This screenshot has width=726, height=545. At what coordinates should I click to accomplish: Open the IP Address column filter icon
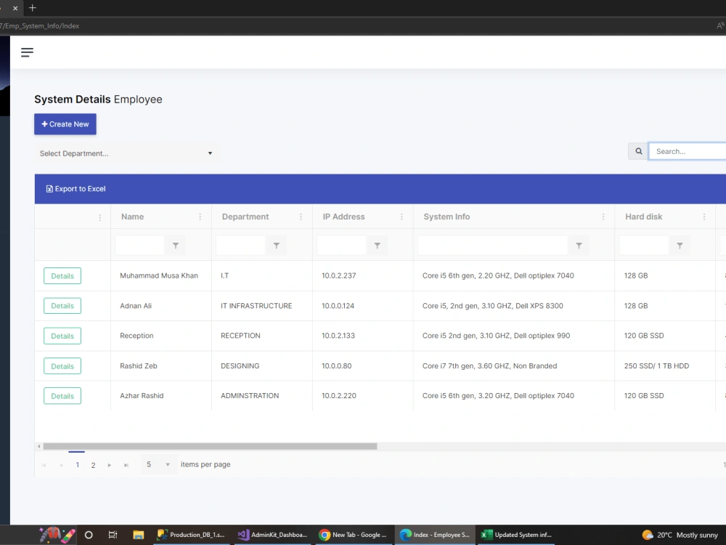[x=377, y=245]
